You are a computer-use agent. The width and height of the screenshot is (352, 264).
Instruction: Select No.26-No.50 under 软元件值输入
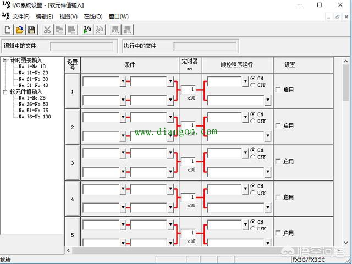pyautogui.click(x=33, y=104)
